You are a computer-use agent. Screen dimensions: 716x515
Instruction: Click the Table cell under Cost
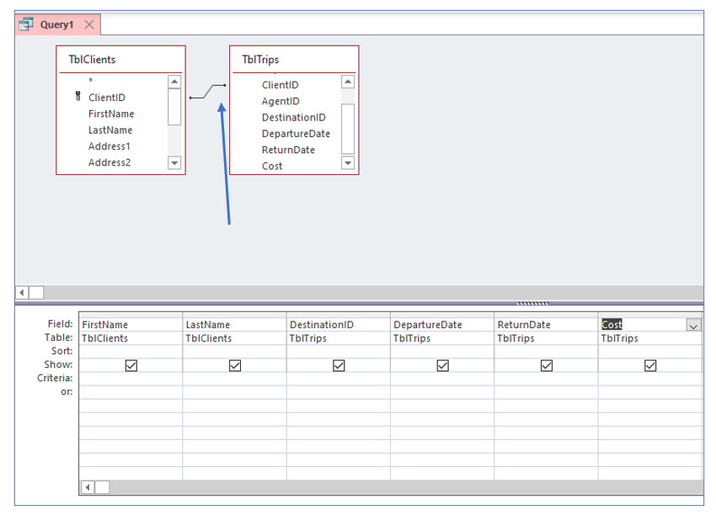click(x=650, y=338)
